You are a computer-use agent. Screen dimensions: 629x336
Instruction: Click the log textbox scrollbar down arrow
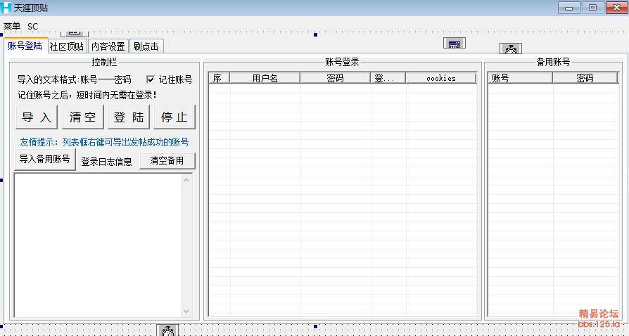click(x=186, y=311)
